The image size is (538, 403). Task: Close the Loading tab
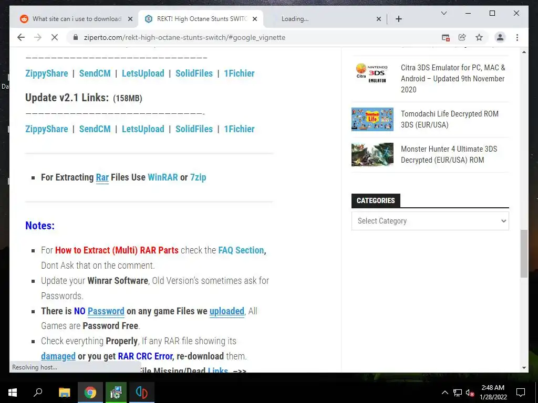378,19
